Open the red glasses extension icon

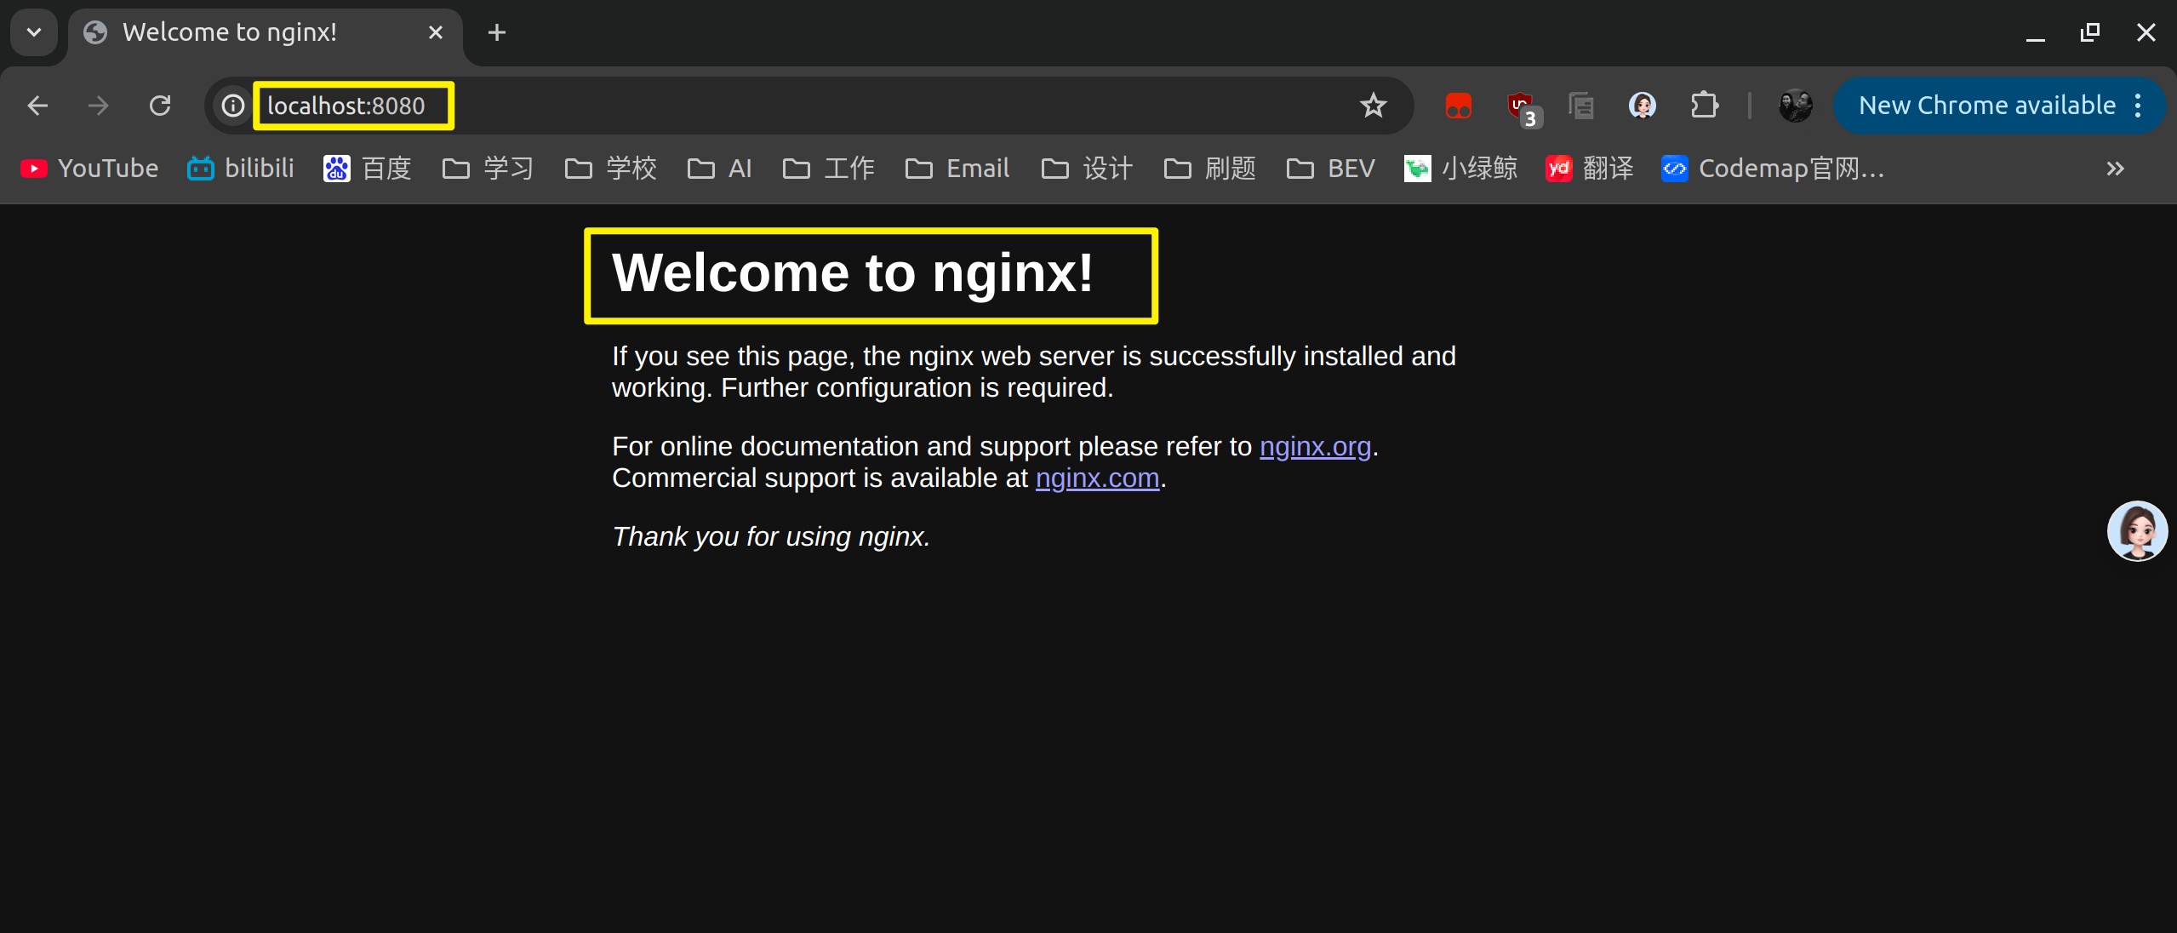tap(1458, 106)
